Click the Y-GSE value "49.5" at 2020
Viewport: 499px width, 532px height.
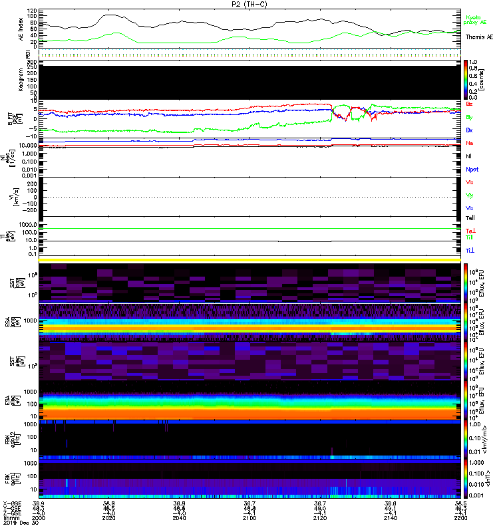click(108, 509)
